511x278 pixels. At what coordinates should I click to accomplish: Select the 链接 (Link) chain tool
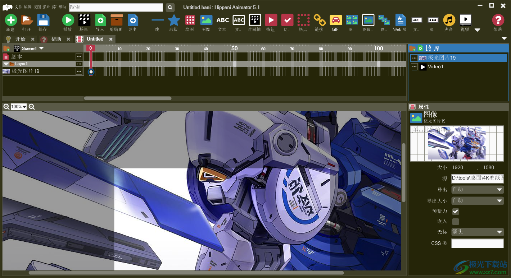320,20
